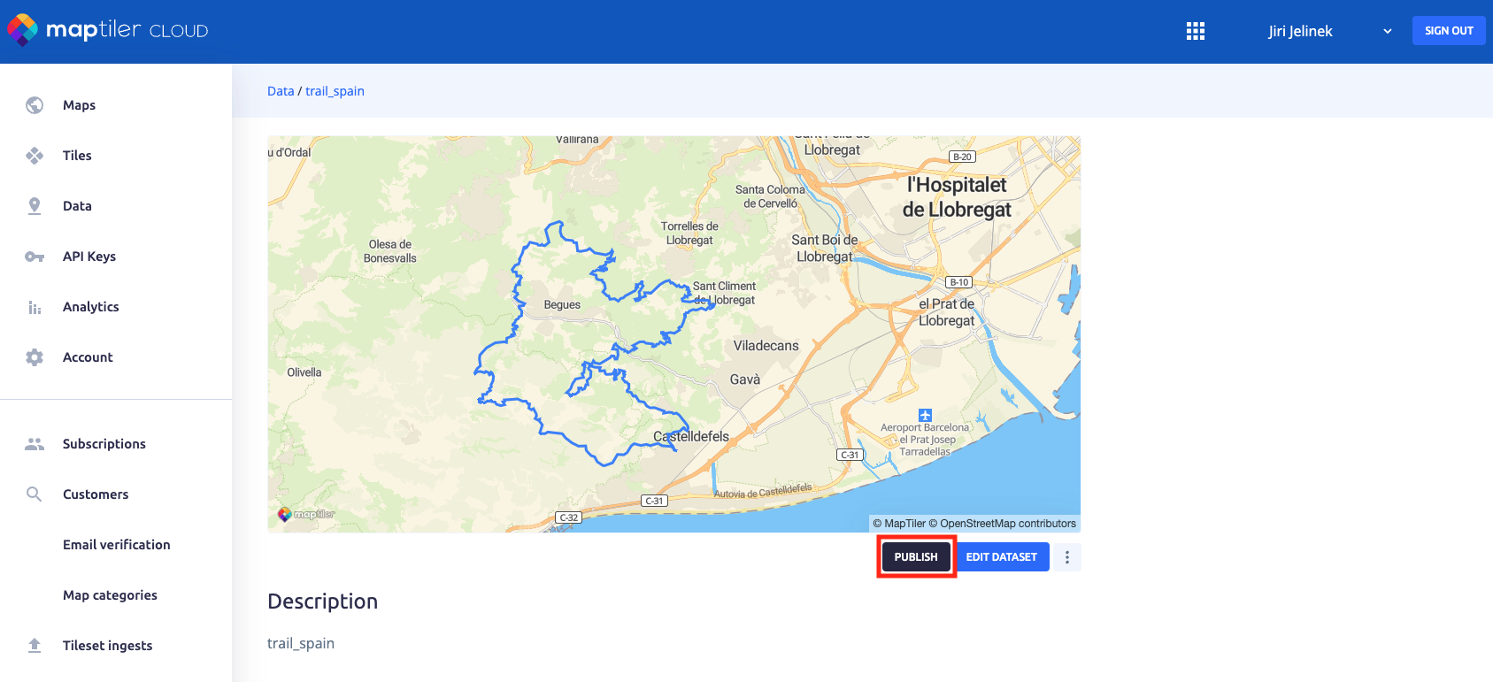Click the Tiles diamond icon in sidebar
The image size is (1493, 682).
click(x=35, y=156)
